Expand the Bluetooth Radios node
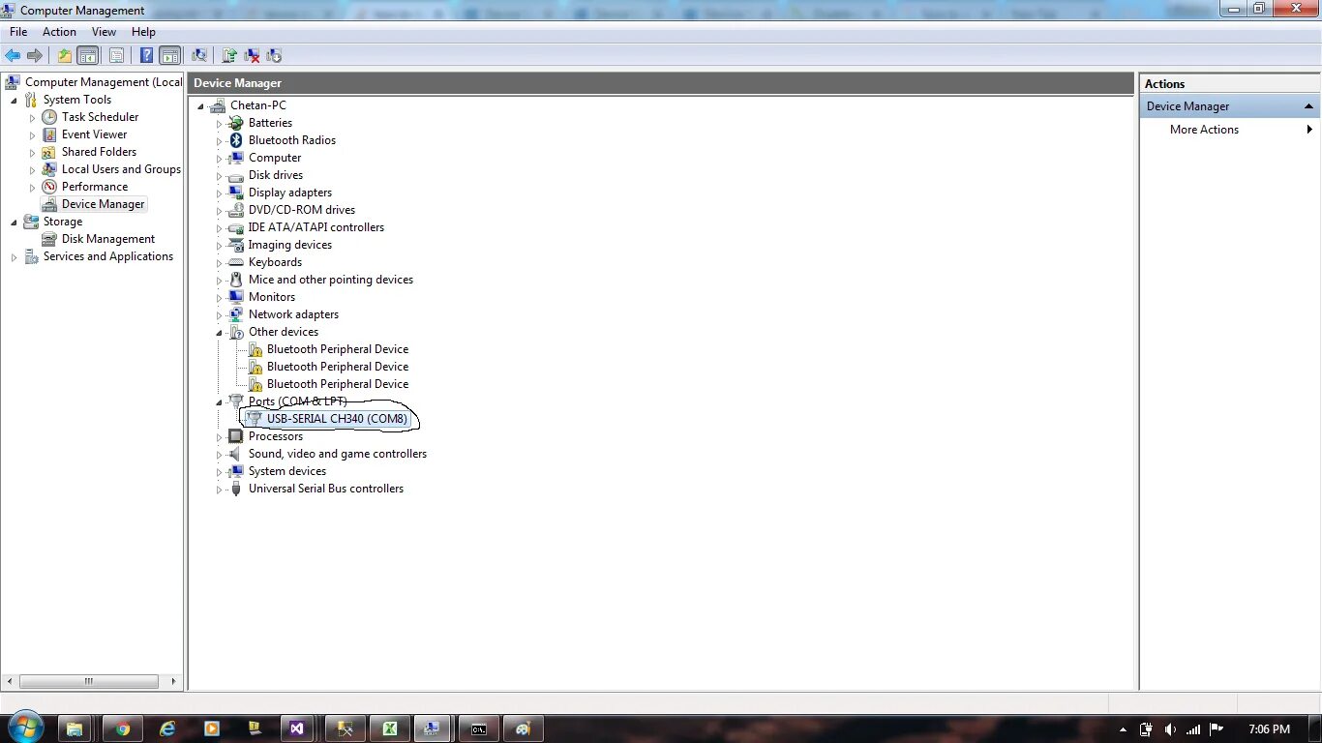Screen dimensions: 1322x743 (x=219, y=141)
